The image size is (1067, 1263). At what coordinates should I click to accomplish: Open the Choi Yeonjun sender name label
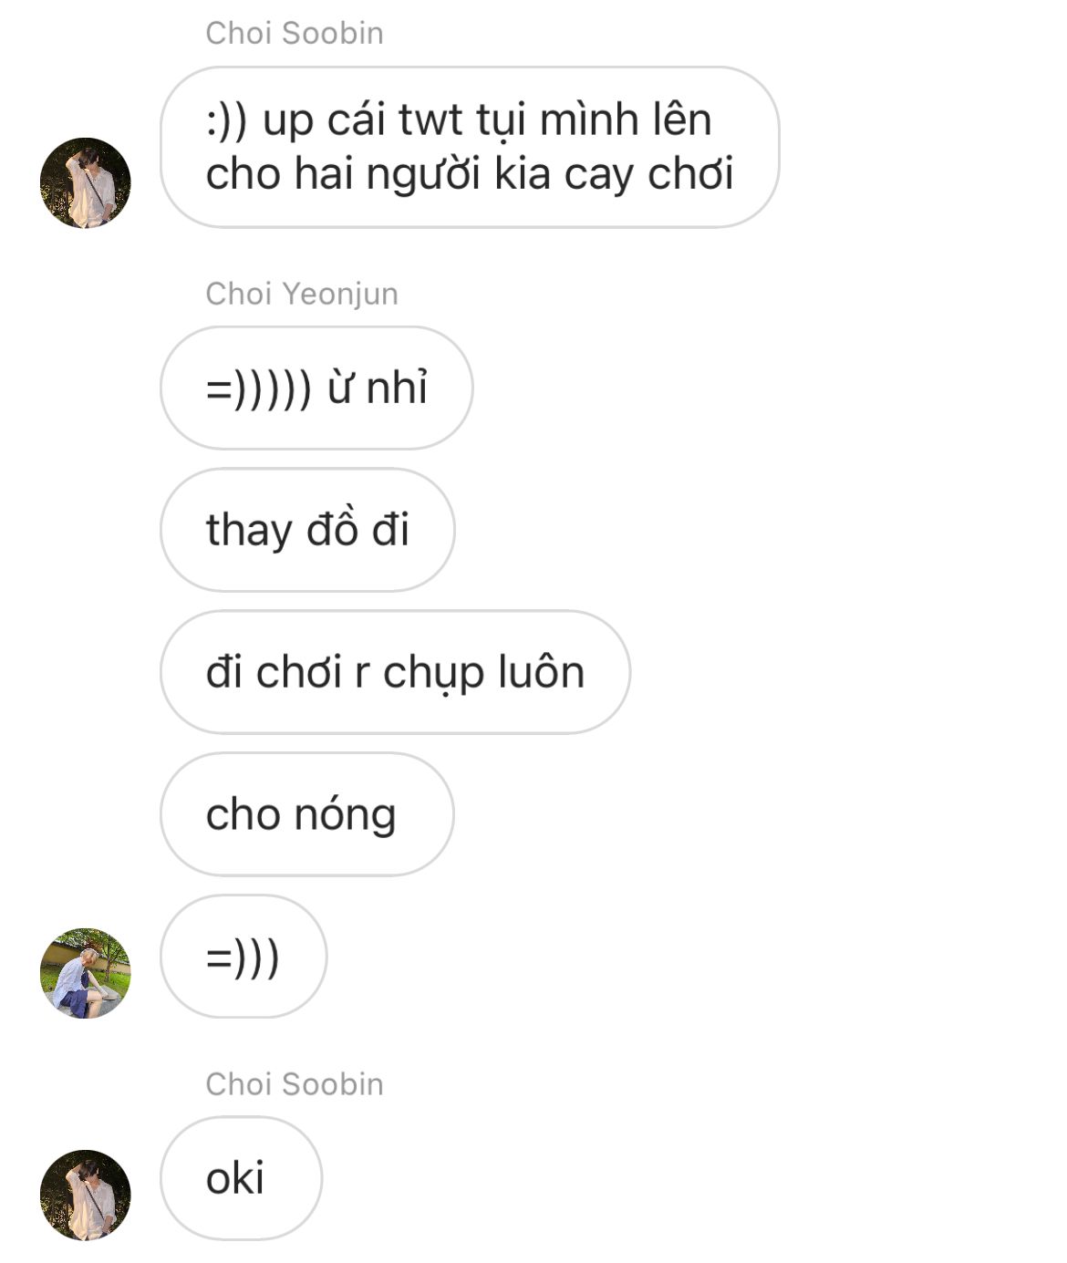tap(302, 294)
